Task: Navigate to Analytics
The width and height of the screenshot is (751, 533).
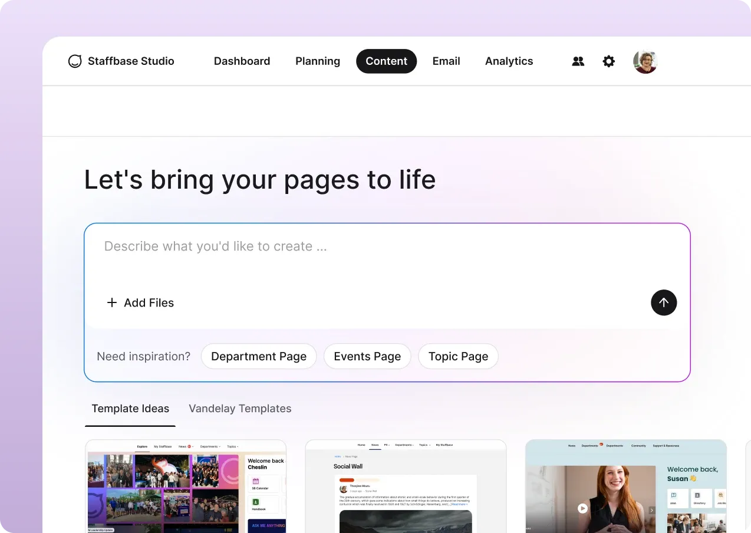Action: click(x=509, y=61)
